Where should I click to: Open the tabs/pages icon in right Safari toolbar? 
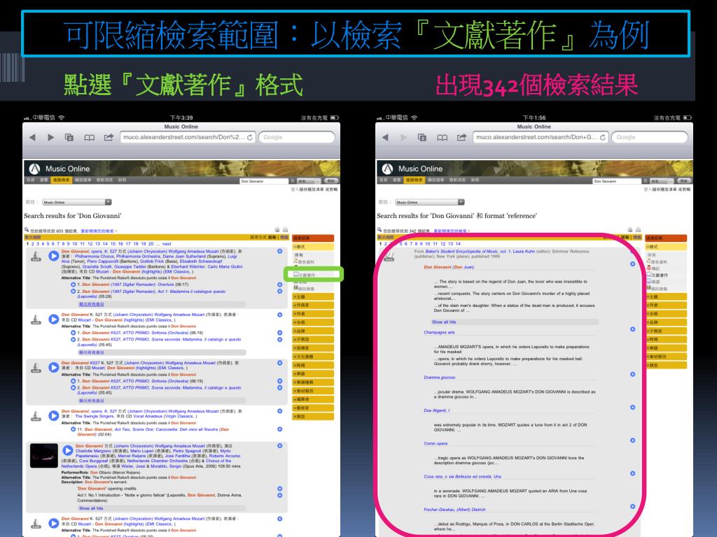[422, 138]
